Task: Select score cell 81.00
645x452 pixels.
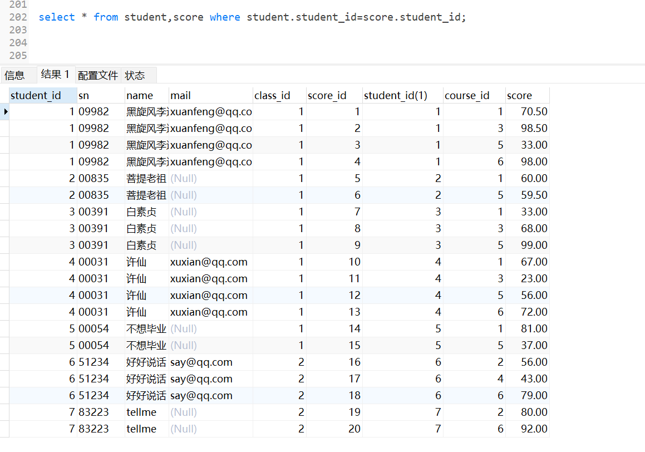Action: [x=528, y=328]
